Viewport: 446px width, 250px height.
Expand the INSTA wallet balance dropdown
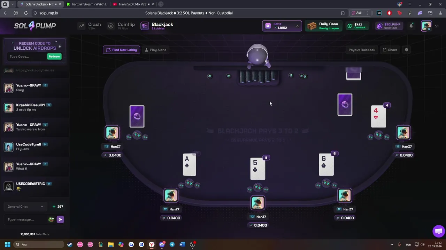(282, 26)
